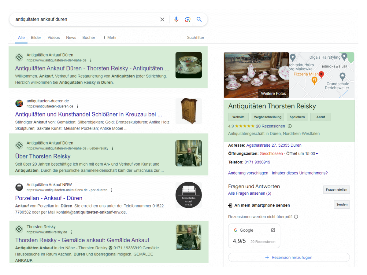Click the 'Antiquitäten Thorsten Reisky' panel heading
Viewport: 367px width, 275px height.
point(272,106)
